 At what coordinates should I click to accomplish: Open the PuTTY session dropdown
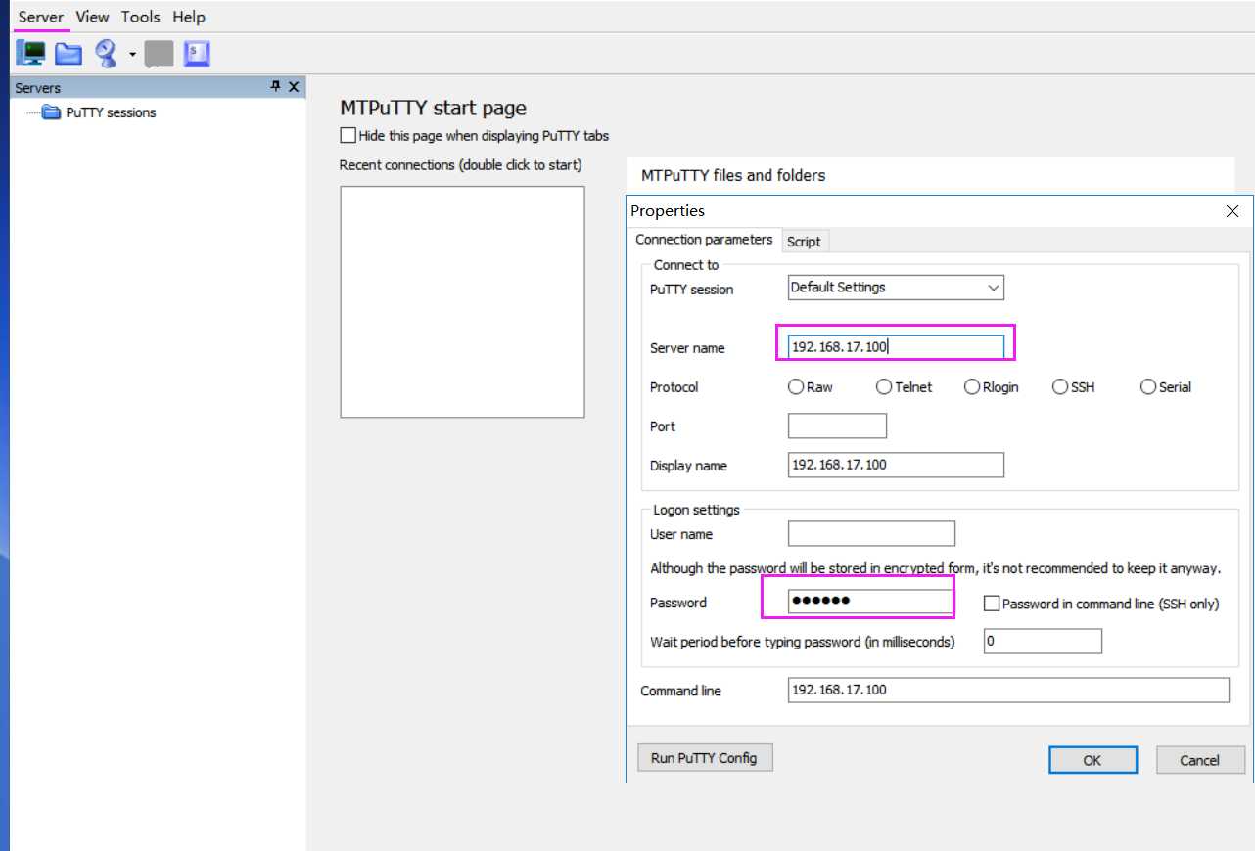click(x=993, y=288)
